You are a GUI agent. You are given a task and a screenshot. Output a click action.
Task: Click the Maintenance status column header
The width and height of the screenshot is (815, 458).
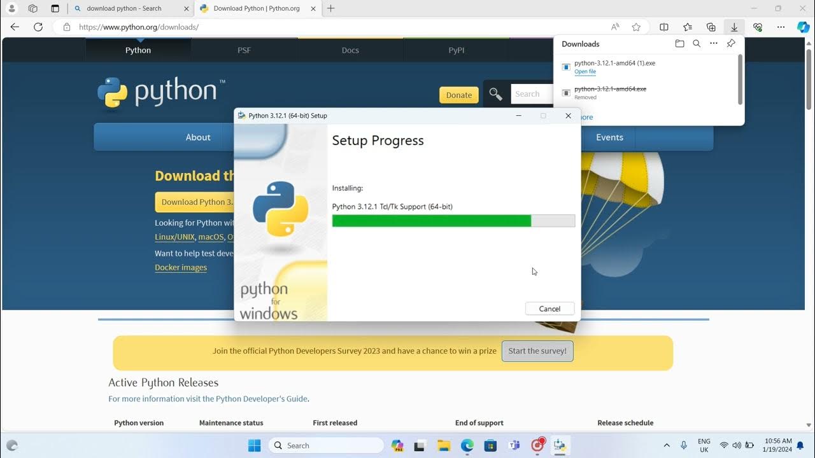[231, 422]
